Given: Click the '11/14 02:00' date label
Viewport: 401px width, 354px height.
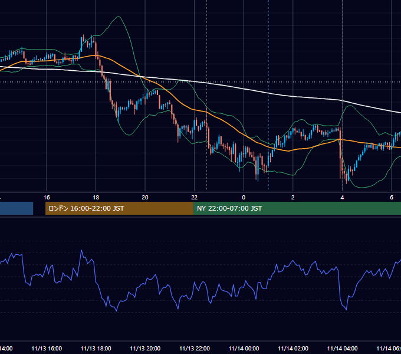Looking at the screenshot, I should point(293,349).
